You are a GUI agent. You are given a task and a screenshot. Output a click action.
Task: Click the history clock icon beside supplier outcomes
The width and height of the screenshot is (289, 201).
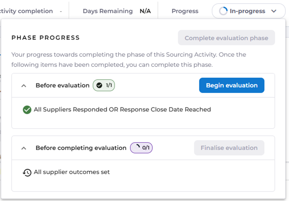[x=27, y=173]
